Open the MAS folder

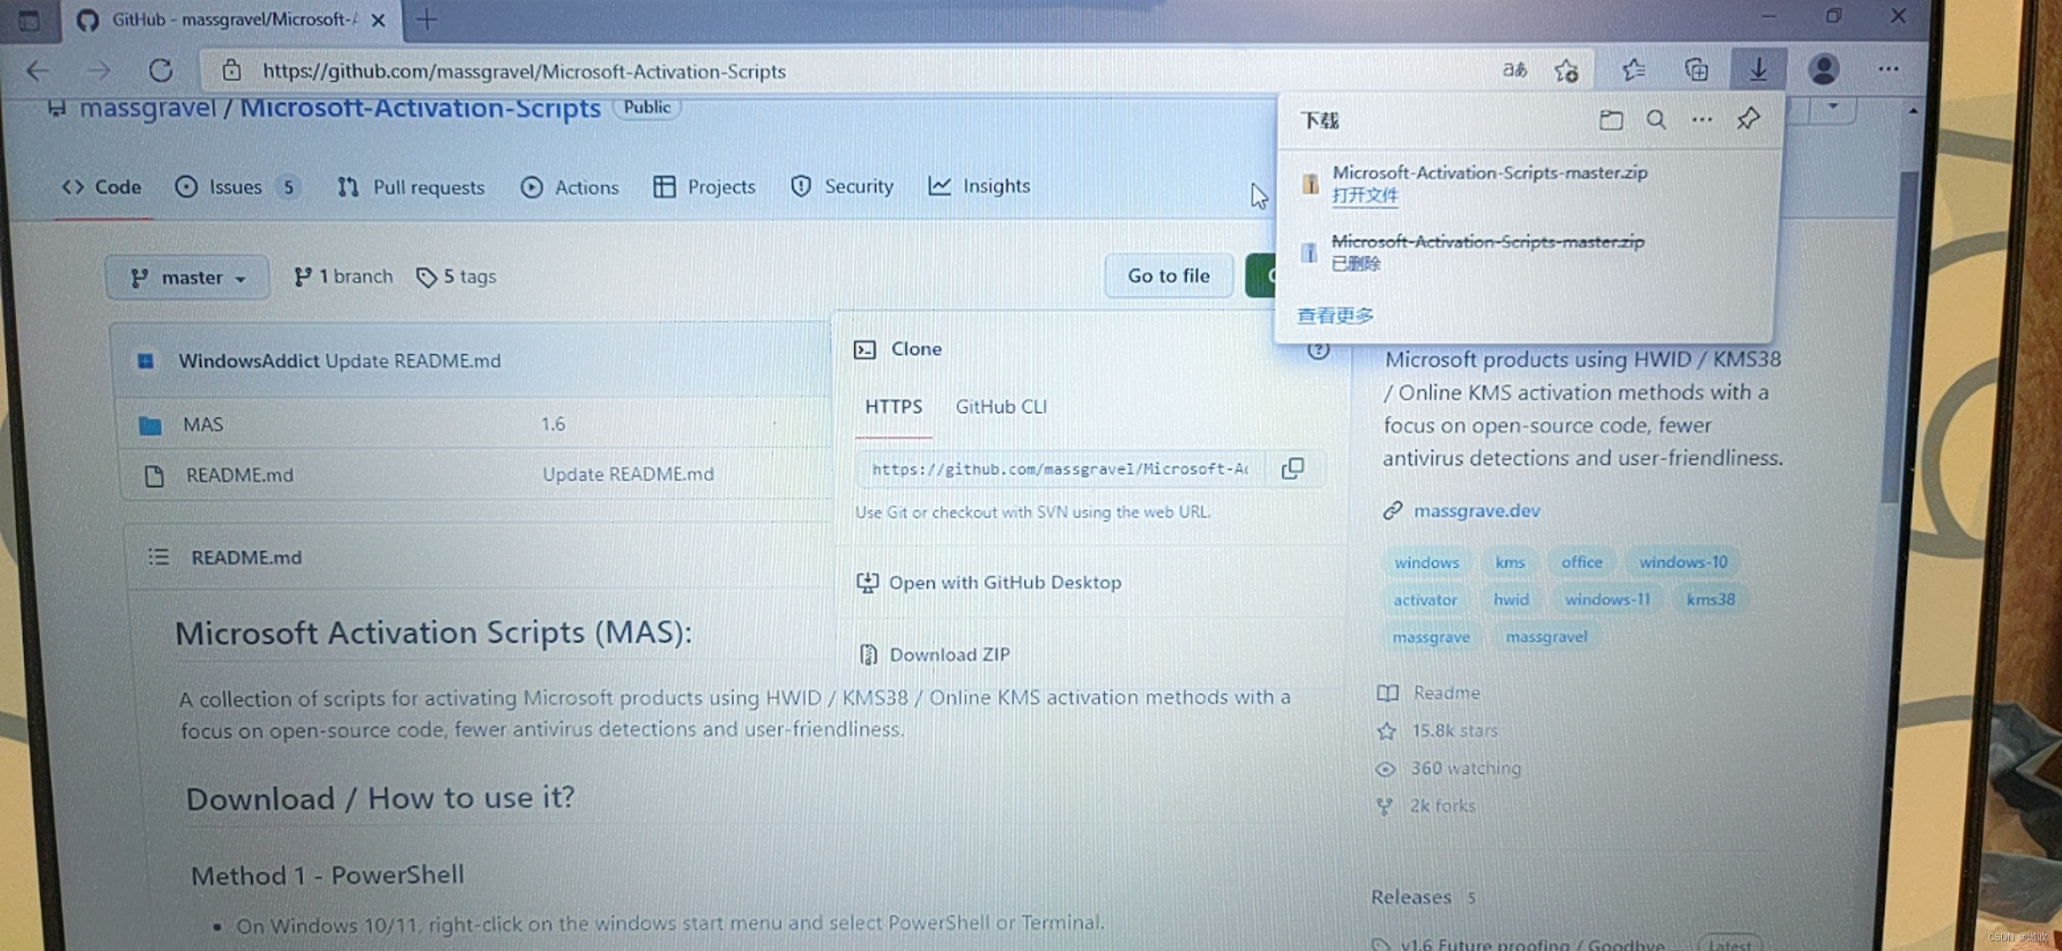[x=203, y=424]
